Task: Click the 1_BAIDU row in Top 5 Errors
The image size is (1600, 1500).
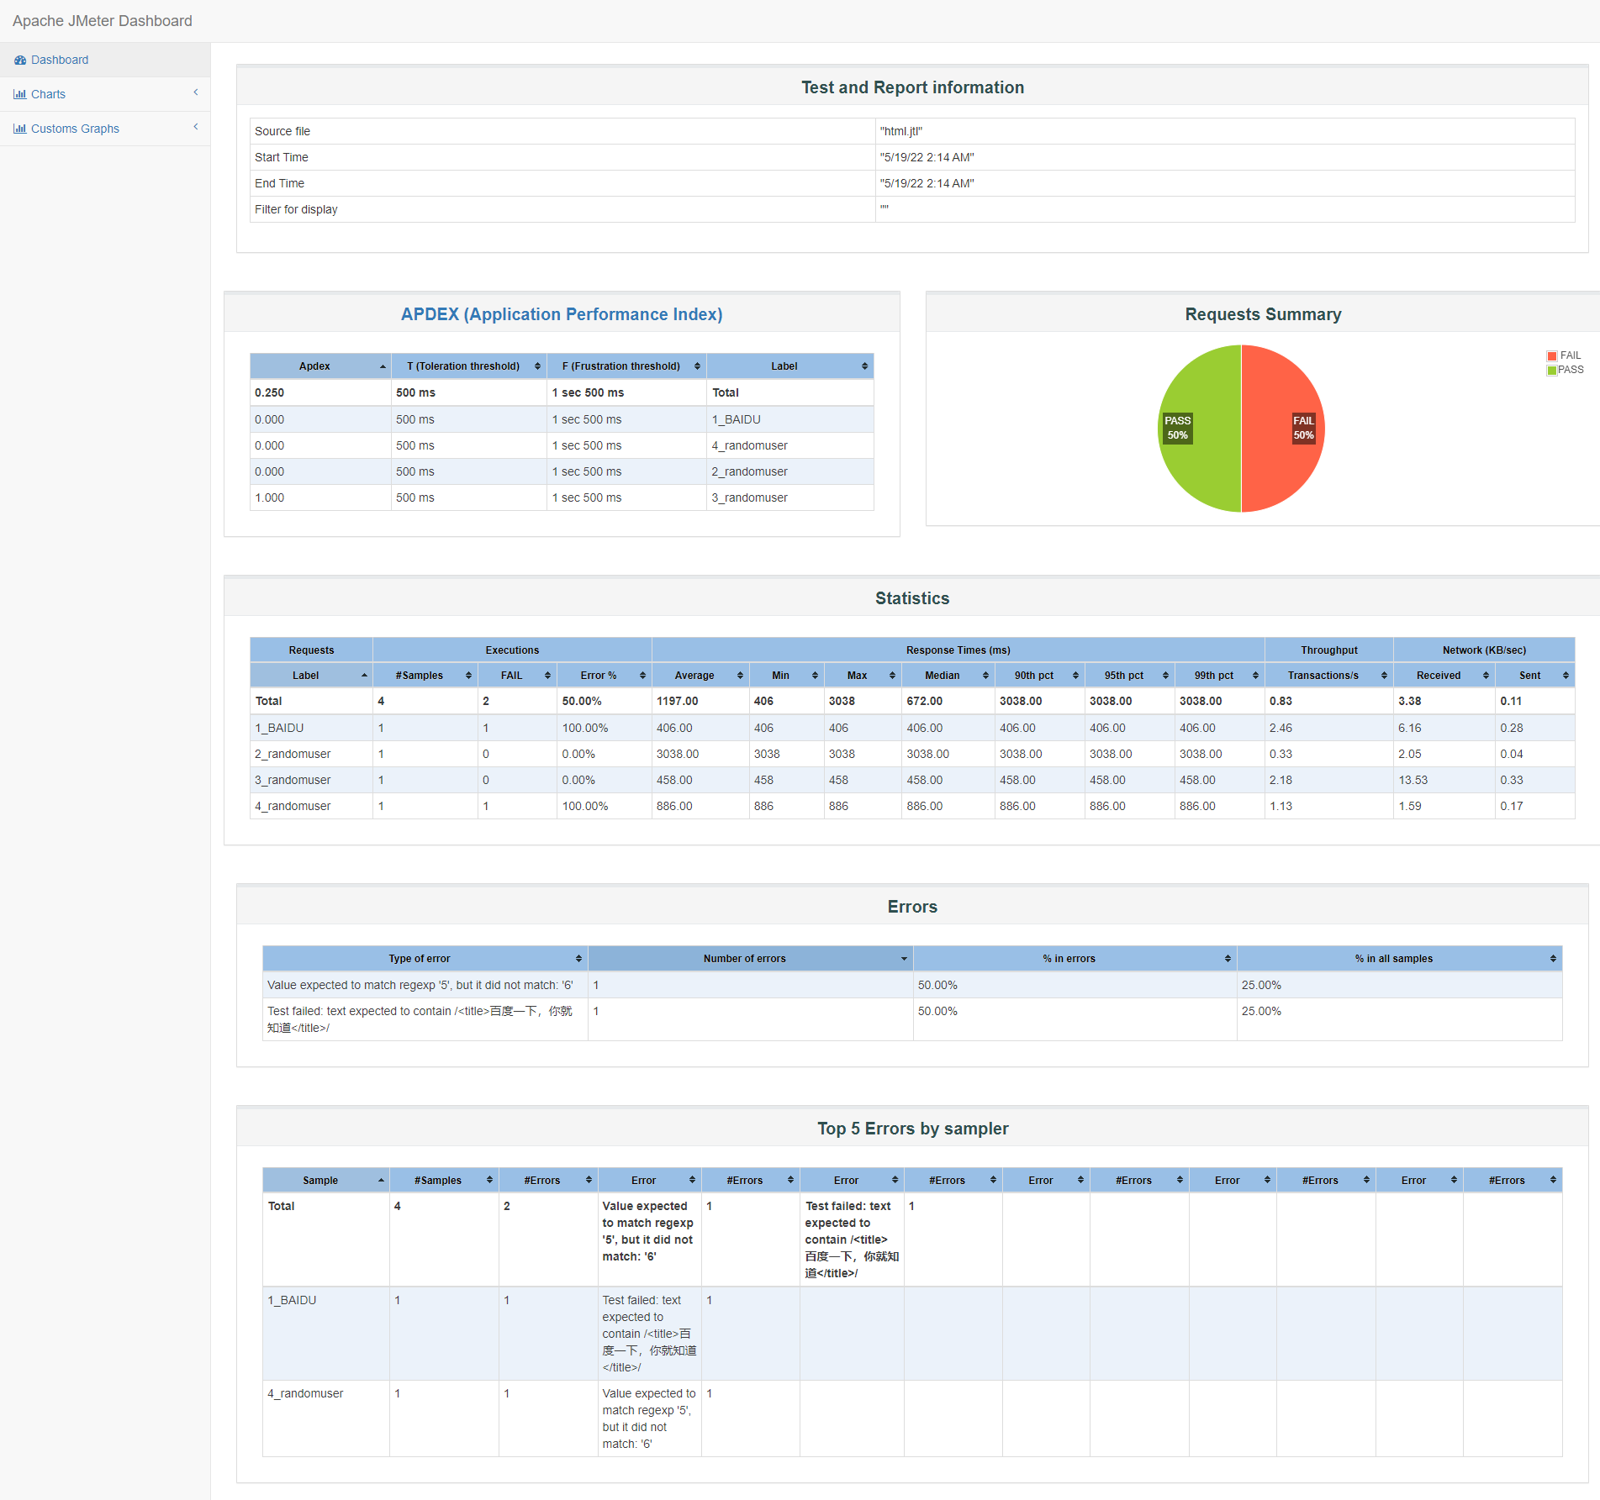Action: tap(912, 1334)
